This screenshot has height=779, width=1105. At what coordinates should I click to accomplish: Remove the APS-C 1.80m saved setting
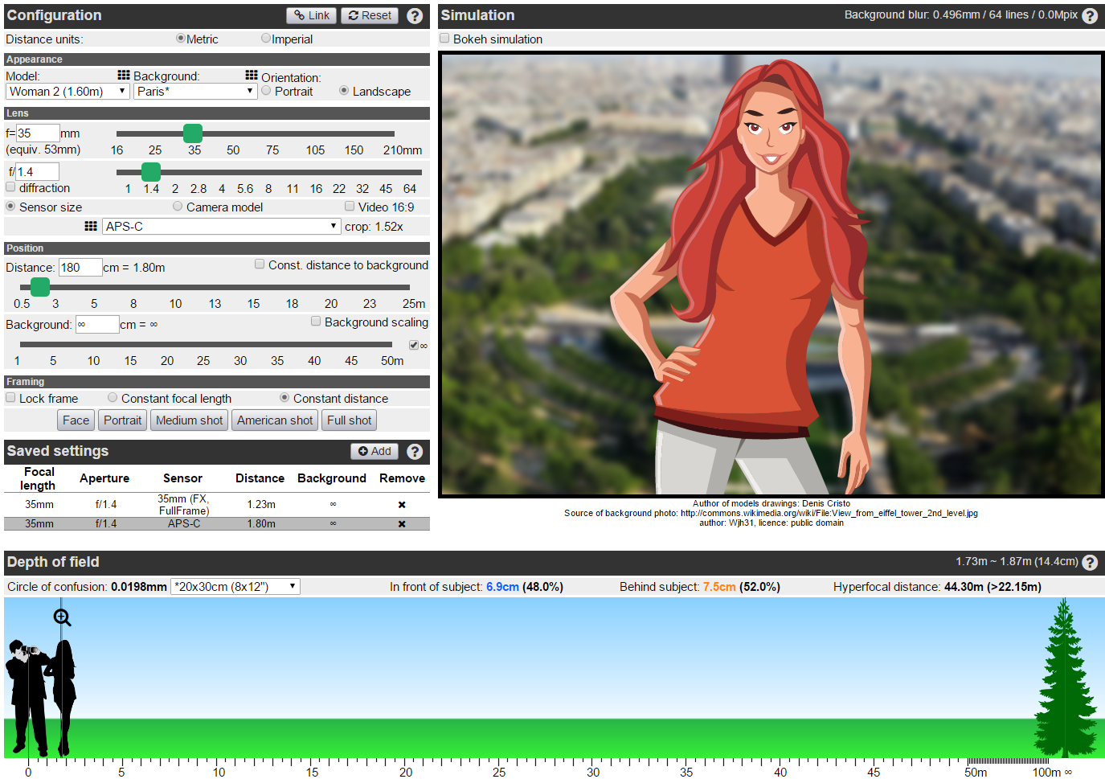(x=402, y=524)
